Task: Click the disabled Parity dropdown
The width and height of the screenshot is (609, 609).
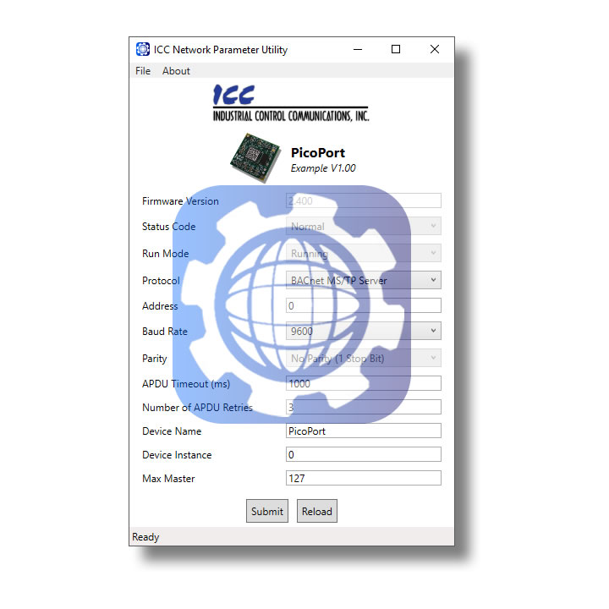Action: pos(363,358)
